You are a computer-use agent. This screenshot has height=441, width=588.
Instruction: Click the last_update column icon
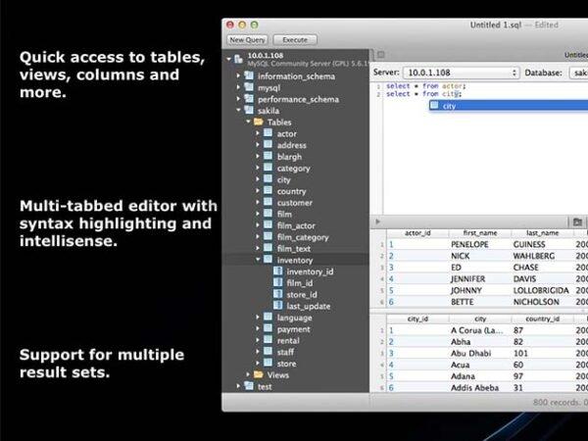click(x=278, y=305)
